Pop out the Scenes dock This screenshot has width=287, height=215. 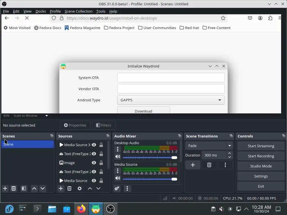[x=52, y=136]
